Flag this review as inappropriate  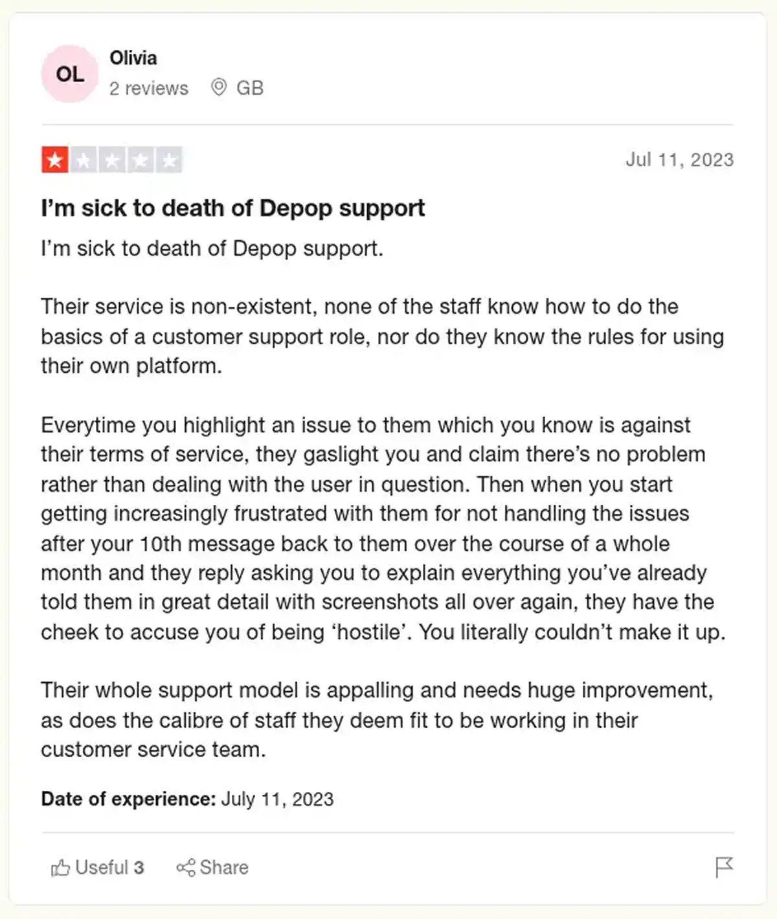725,867
